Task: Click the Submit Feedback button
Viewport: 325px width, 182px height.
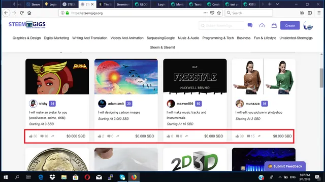Action: [285, 166]
